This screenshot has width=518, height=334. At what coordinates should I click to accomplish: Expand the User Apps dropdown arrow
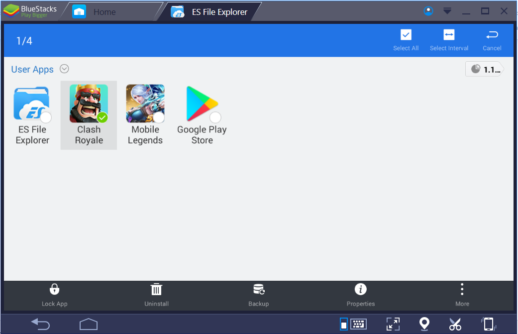pos(64,69)
